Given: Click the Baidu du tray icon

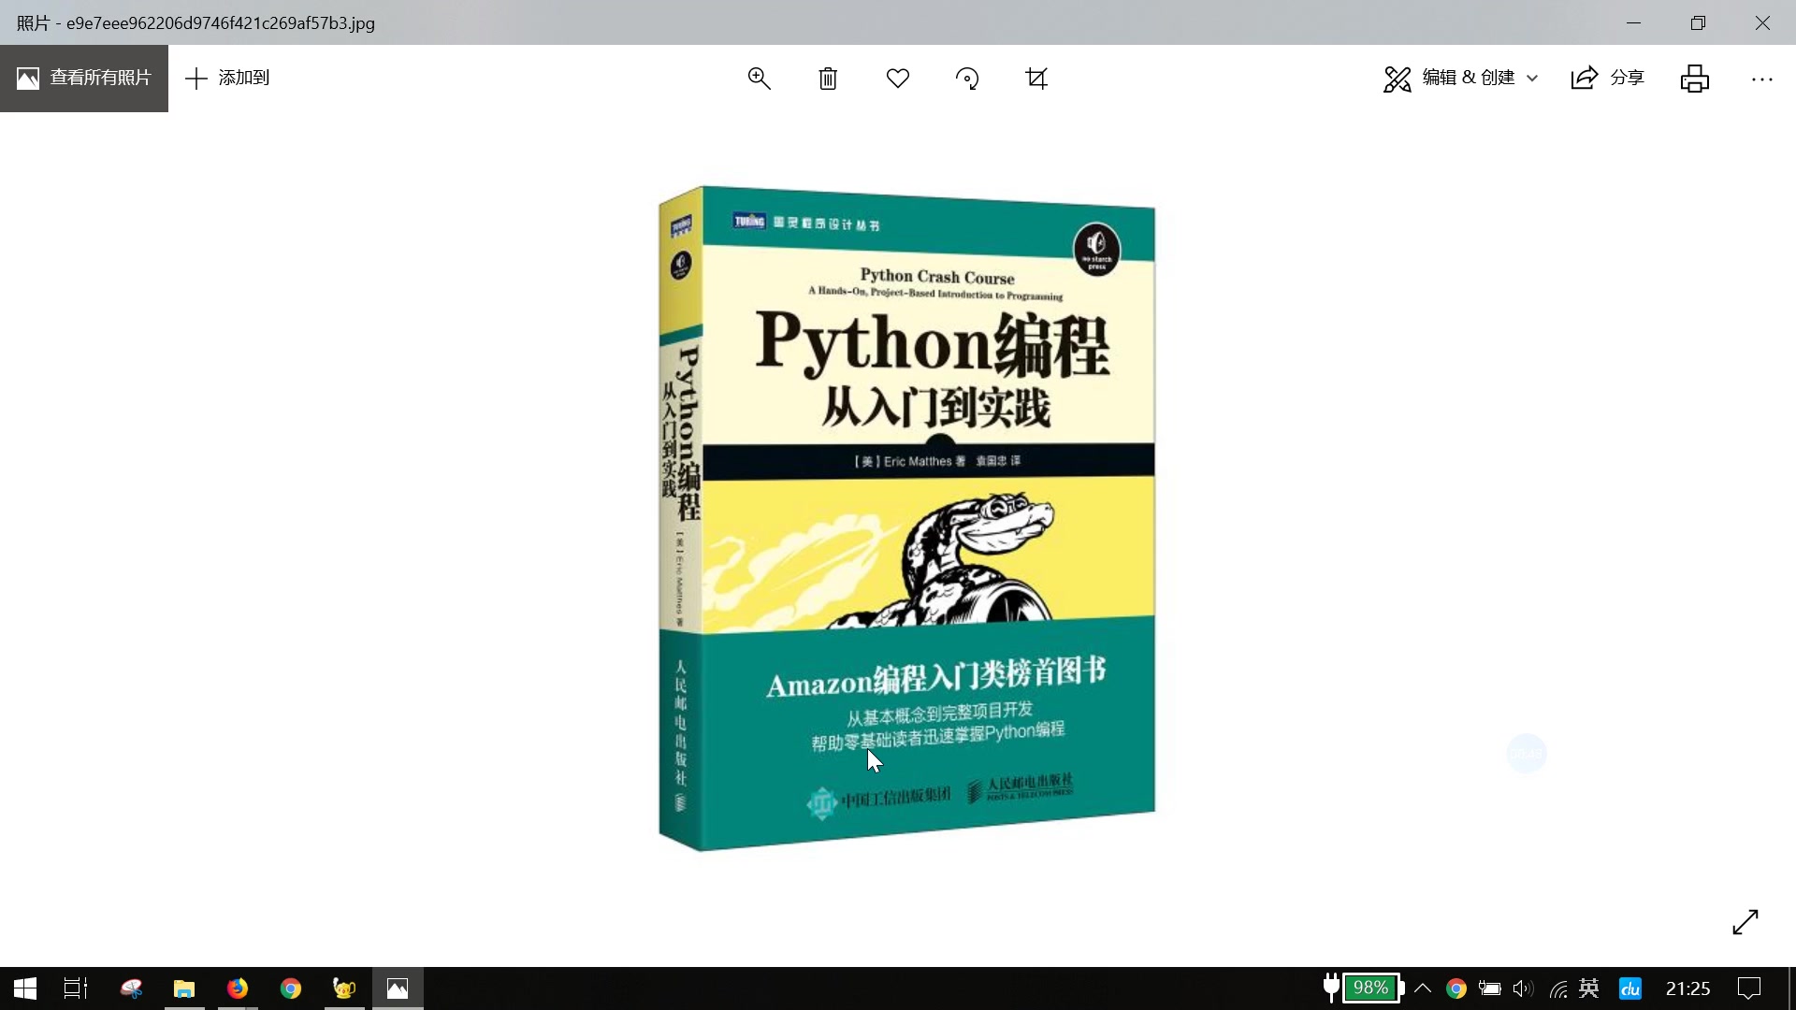Looking at the screenshot, I should tap(1630, 988).
